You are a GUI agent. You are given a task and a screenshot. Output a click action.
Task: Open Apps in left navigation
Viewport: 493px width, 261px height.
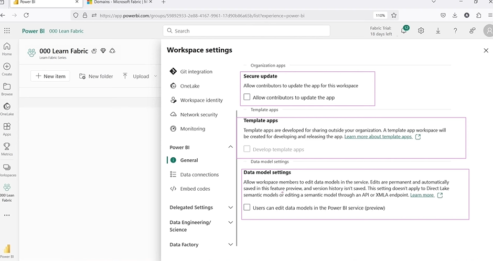click(x=7, y=129)
